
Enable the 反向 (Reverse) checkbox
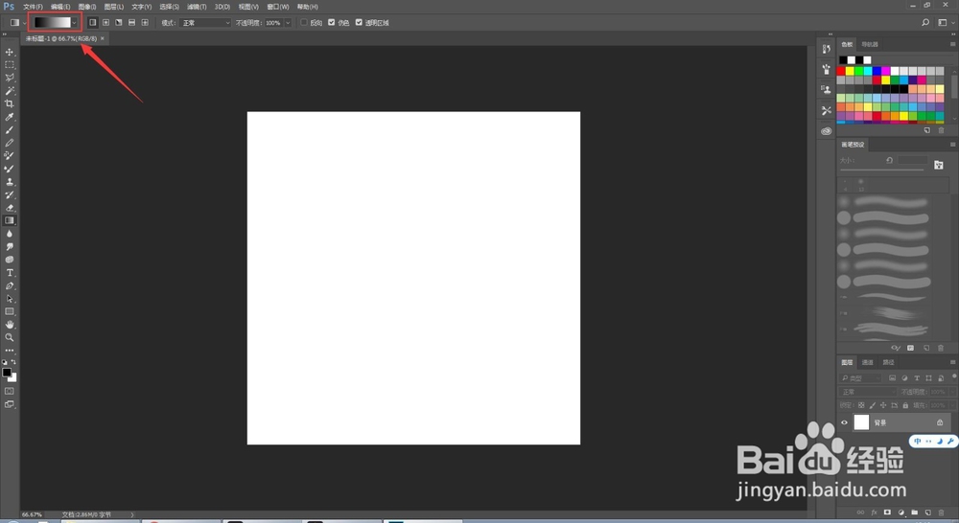click(304, 23)
